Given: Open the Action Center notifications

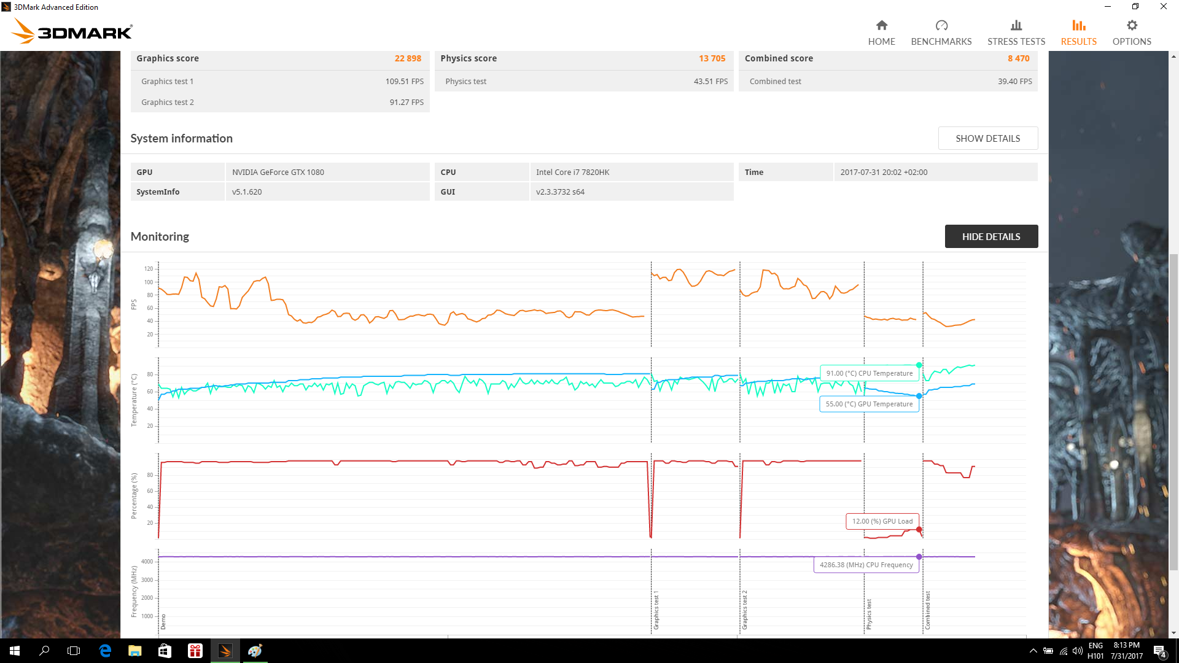Looking at the screenshot, I should pyautogui.click(x=1159, y=651).
